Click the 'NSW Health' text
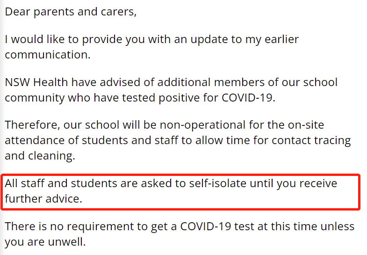This screenshot has width=367, height=255. point(36,82)
